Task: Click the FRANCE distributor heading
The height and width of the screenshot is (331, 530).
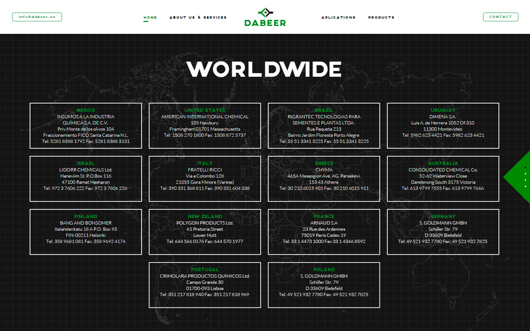Action: coord(323,216)
